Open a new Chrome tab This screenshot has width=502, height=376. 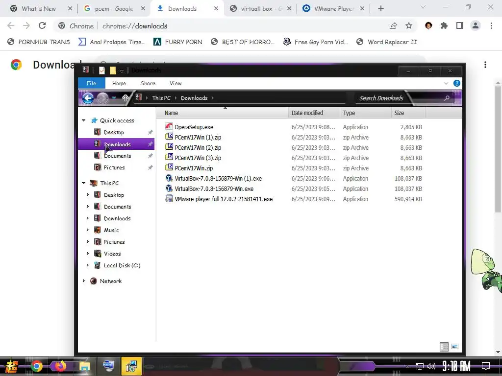(380, 9)
